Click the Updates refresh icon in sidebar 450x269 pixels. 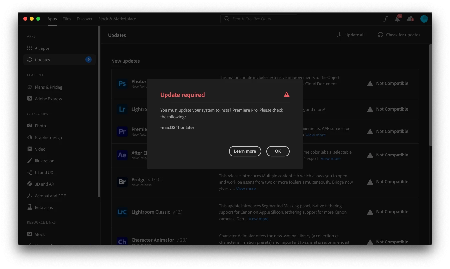coord(30,59)
